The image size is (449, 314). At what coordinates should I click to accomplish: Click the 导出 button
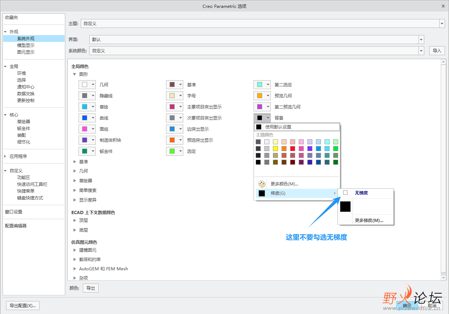click(90, 288)
